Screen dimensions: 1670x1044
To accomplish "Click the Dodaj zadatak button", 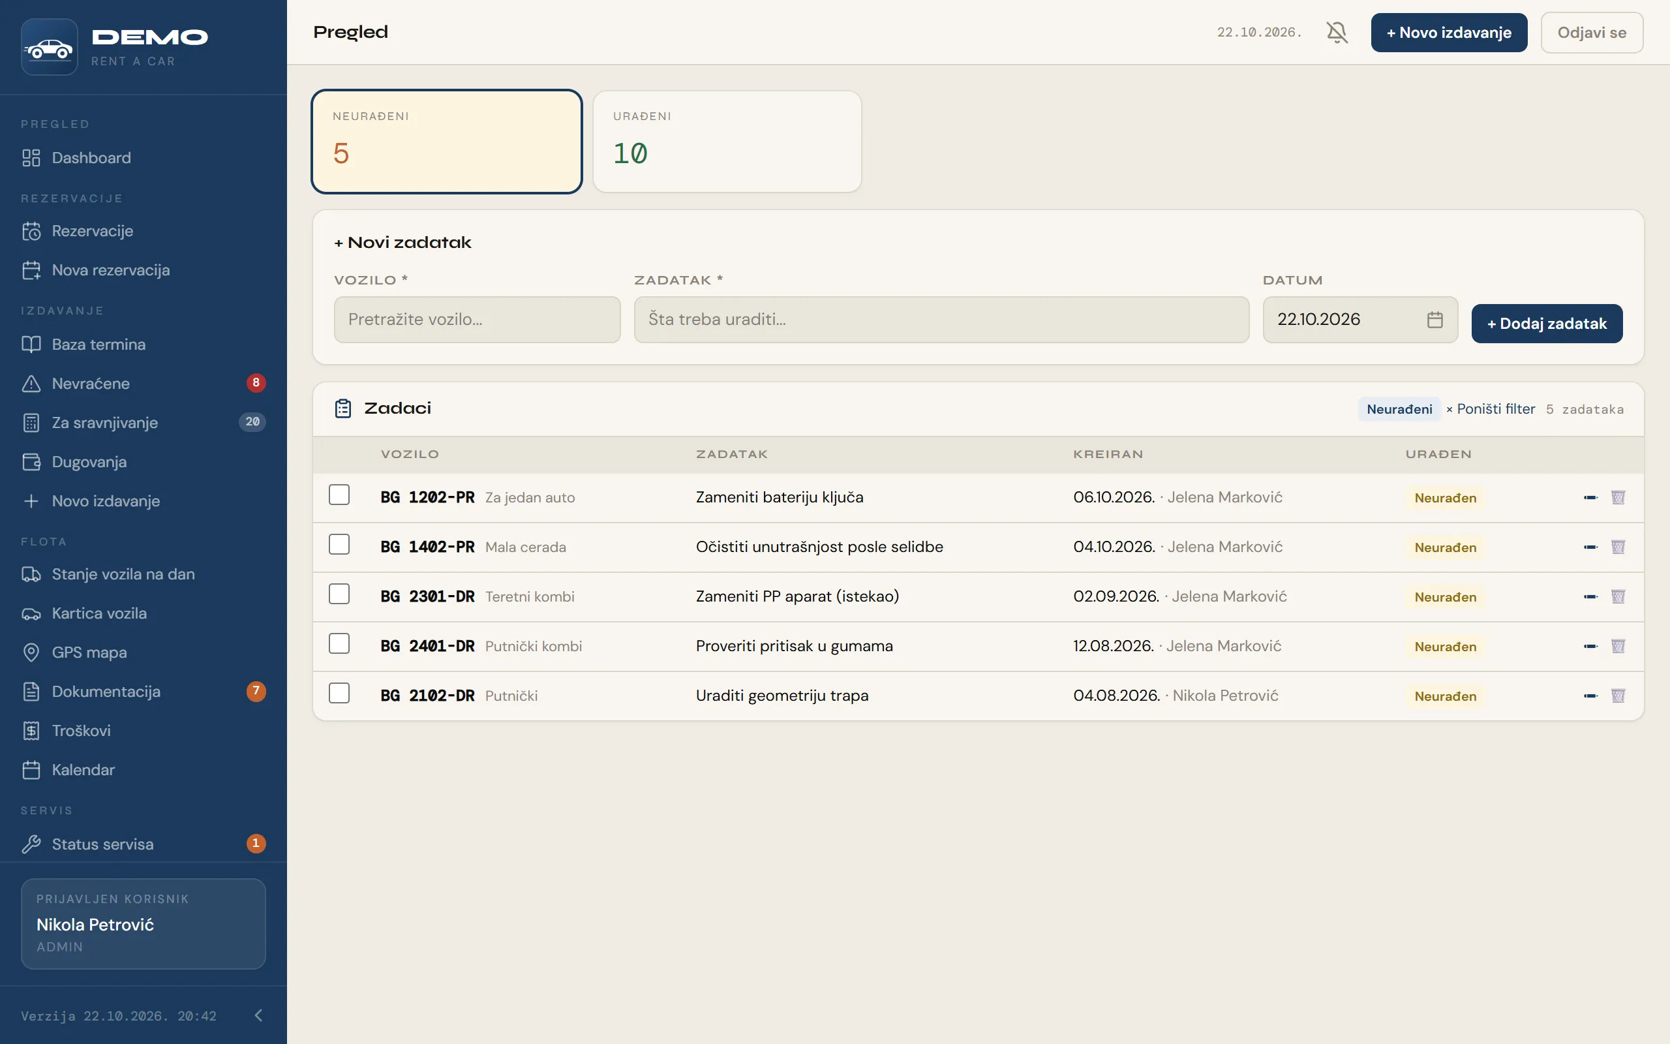I will point(1547,324).
